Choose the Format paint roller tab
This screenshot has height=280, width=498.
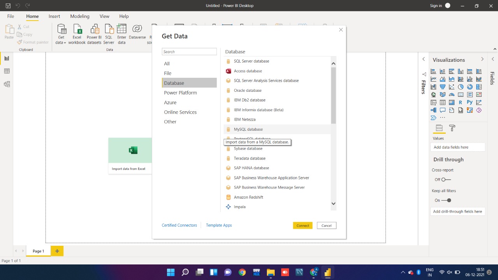452,128
